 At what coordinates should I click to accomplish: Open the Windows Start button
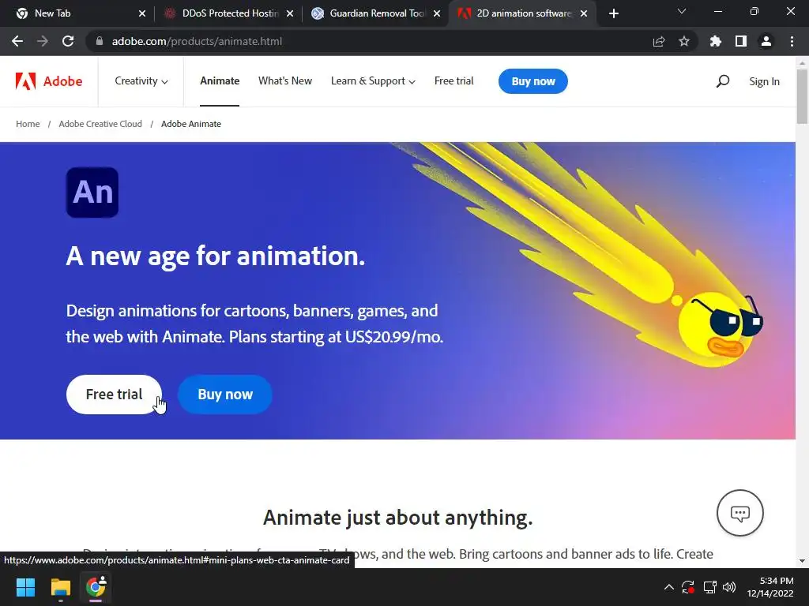[x=25, y=587]
